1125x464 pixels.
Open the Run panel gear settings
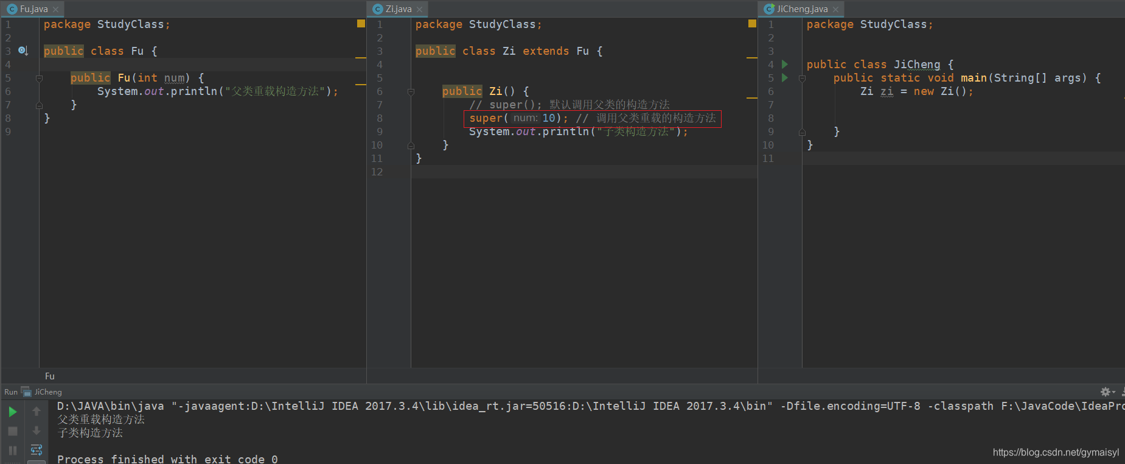pyautogui.click(x=1107, y=392)
